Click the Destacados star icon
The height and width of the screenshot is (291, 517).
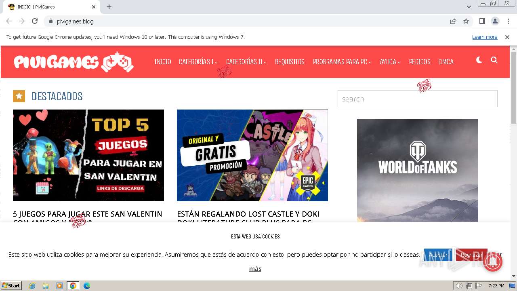coord(19,96)
